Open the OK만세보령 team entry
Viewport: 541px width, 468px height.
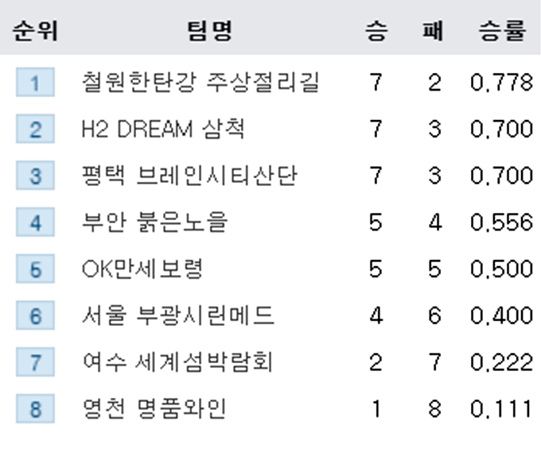tap(142, 269)
